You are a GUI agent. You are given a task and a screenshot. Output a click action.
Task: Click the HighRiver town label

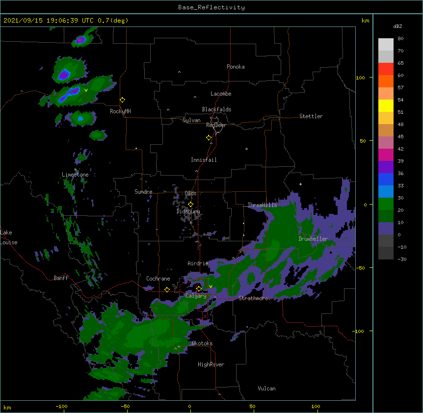211,364
